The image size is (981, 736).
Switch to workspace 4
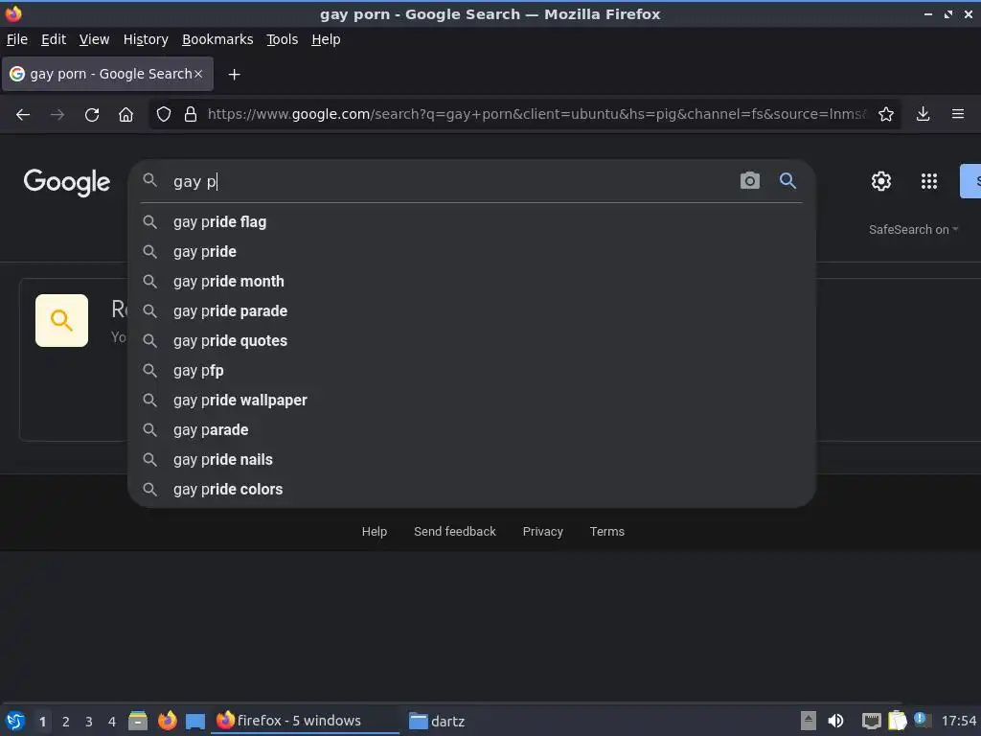click(x=112, y=722)
